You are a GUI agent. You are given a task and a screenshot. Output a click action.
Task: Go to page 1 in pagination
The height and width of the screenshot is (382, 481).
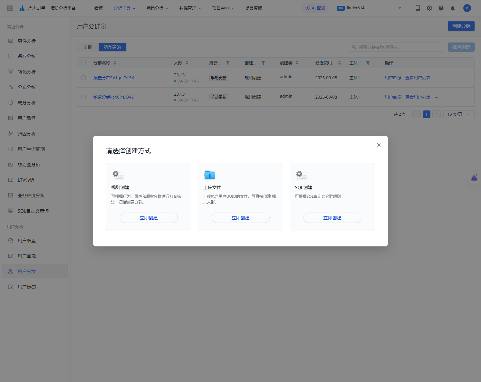pyautogui.click(x=427, y=114)
